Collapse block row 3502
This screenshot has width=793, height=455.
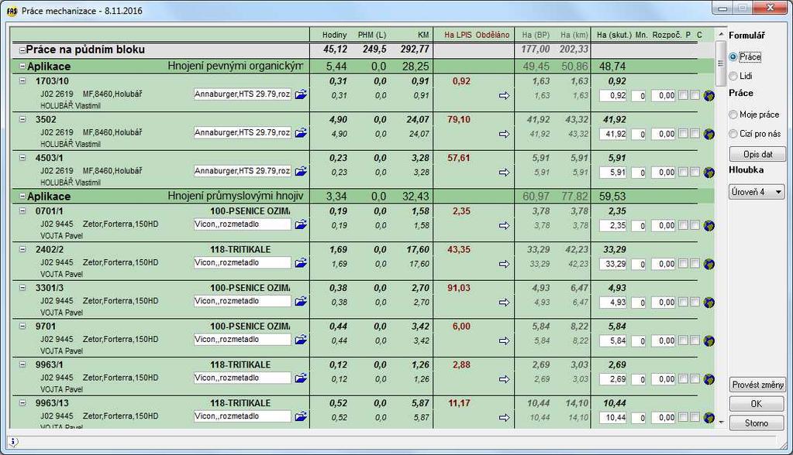[x=22, y=119]
